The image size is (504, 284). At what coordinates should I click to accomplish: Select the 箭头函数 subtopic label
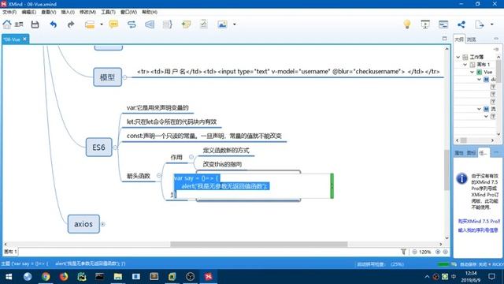[x=139, y=176]
